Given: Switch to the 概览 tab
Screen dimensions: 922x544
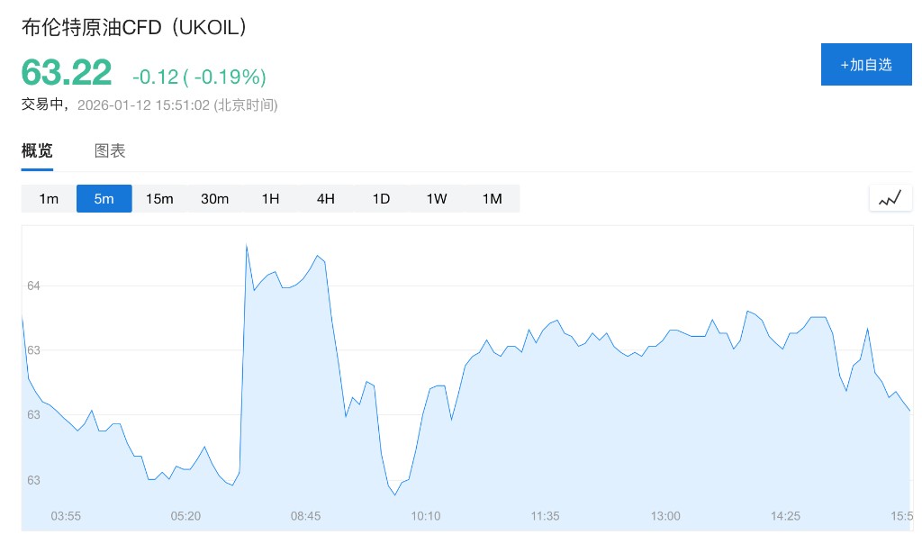Looking at the screenshot, I should coord(37,150).
